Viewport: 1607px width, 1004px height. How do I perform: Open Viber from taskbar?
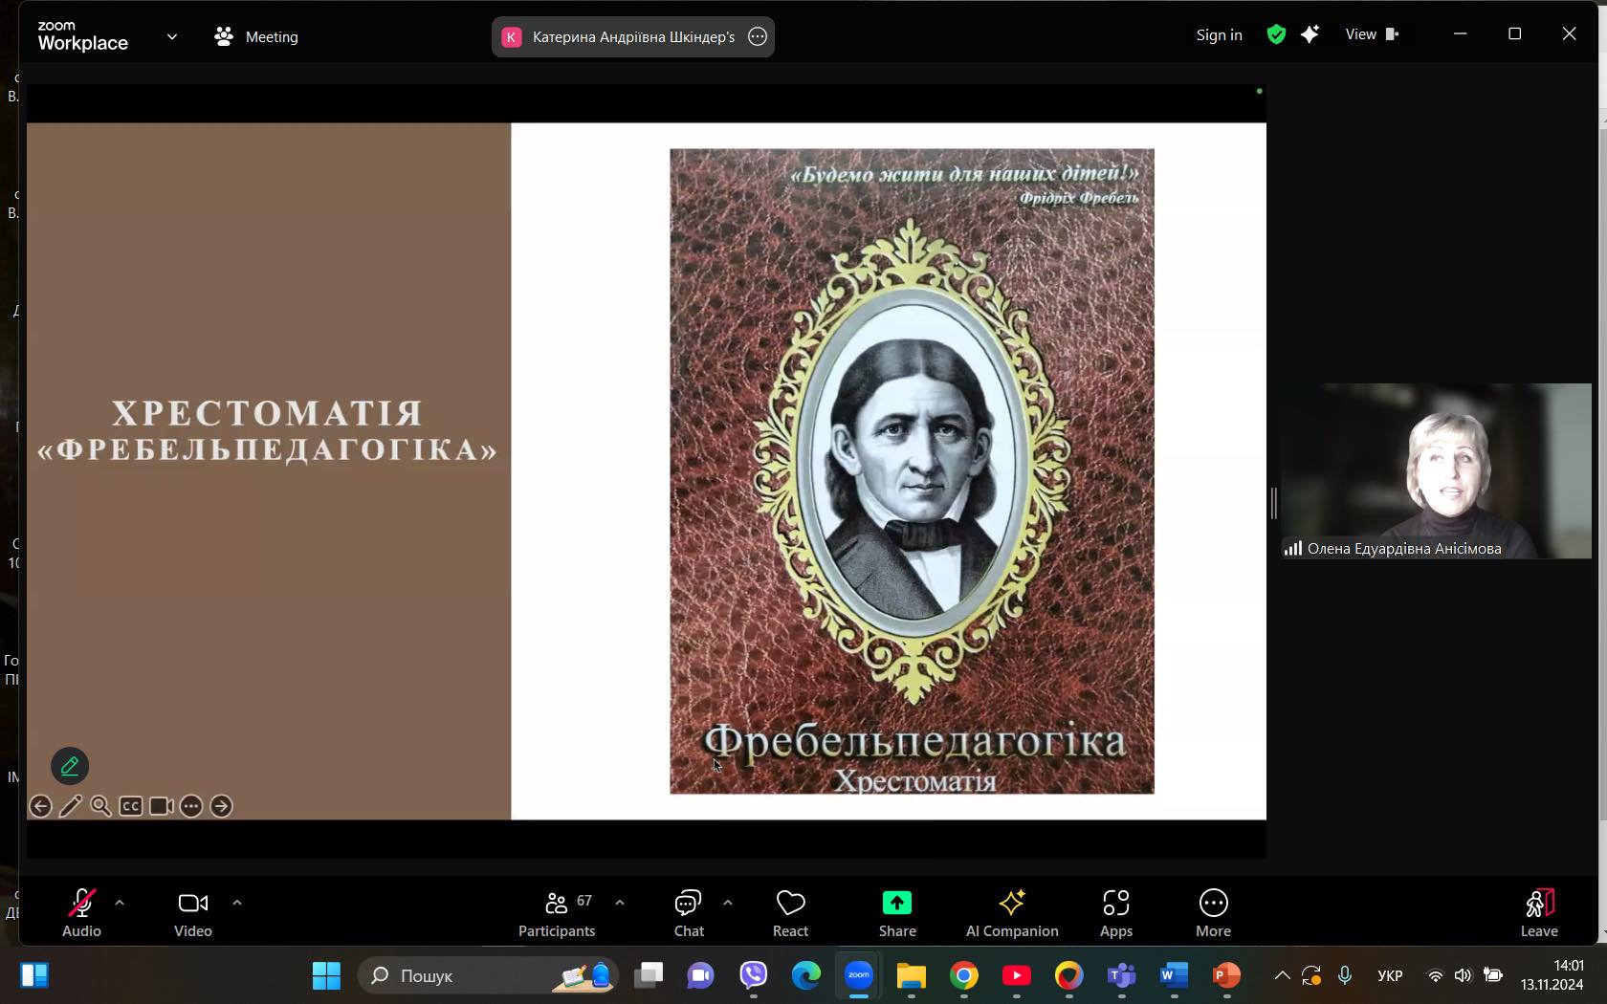(754, 975)
